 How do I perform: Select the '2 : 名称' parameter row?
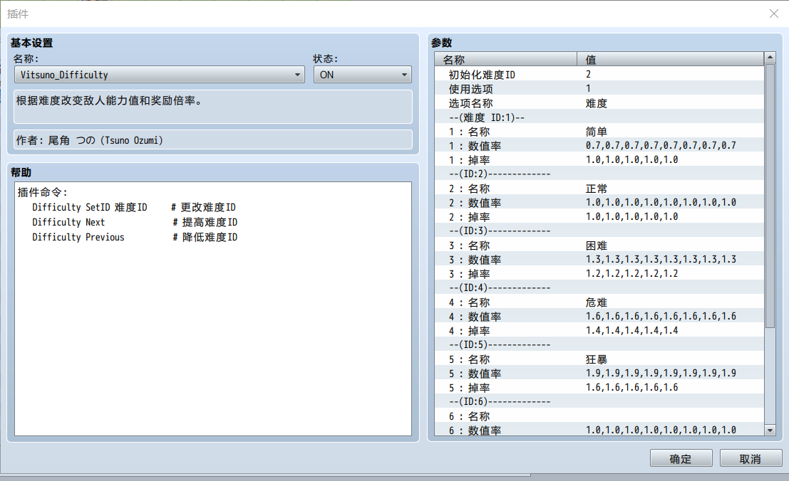599,189
